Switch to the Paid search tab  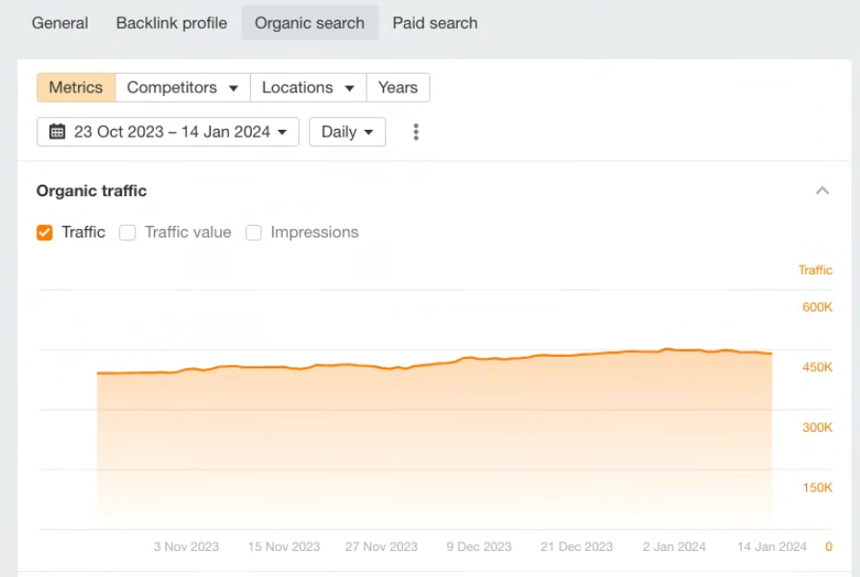coord(435,23)
